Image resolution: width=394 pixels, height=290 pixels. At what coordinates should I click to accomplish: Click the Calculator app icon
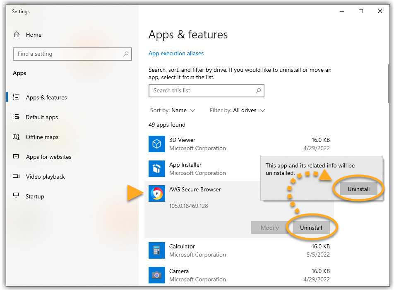(x=157, y=250)
